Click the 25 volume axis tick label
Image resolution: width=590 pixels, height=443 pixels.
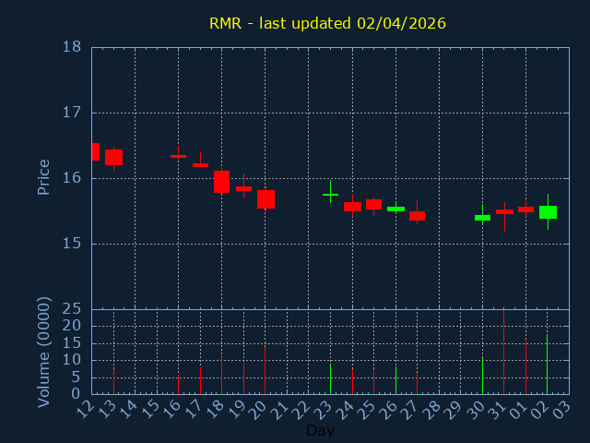[71, 309]
